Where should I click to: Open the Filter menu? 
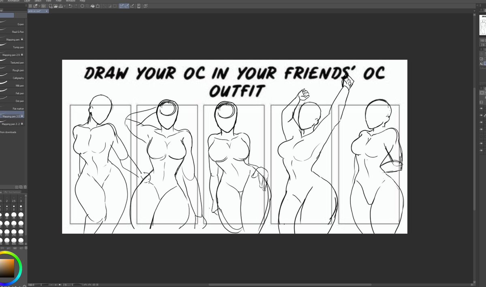tap(59, 1)
